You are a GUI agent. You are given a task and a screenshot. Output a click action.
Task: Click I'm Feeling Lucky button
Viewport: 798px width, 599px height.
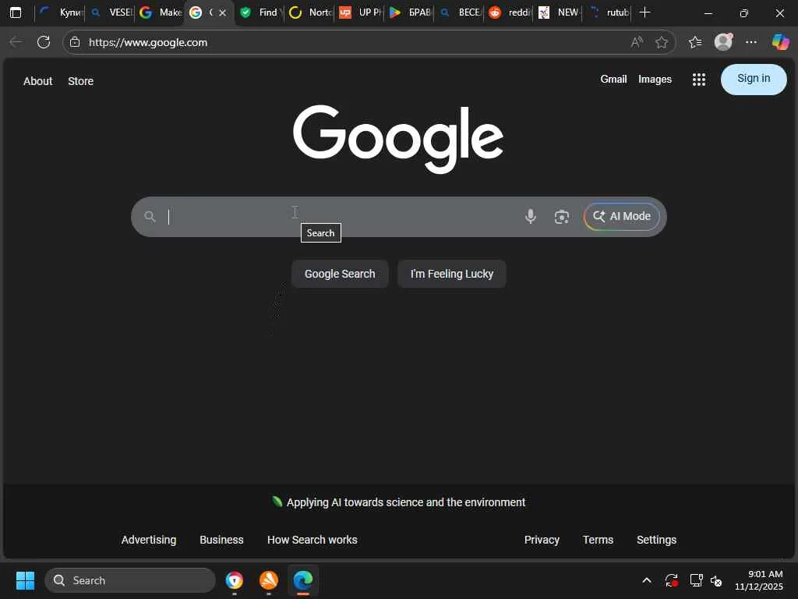coord(451,274)
